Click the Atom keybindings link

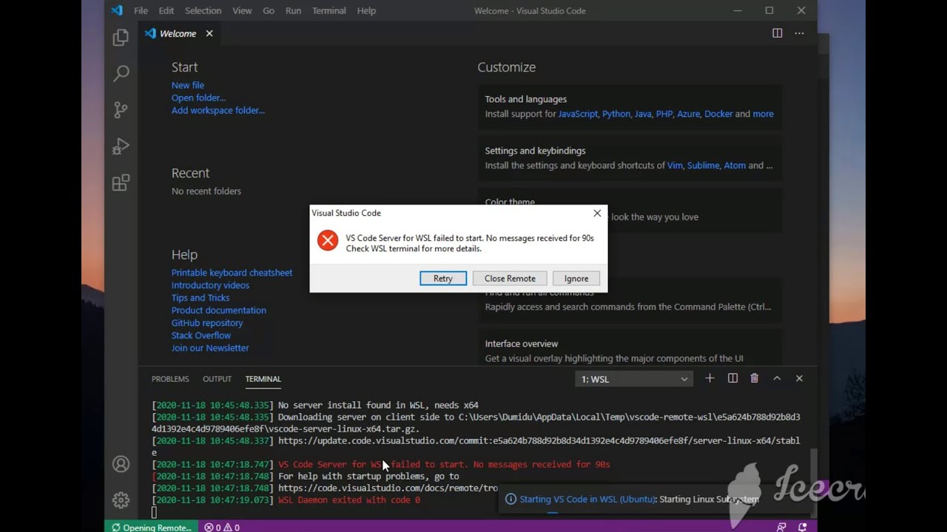(x=735, y=166)
